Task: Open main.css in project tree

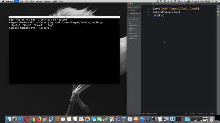Action: point(132,31)
